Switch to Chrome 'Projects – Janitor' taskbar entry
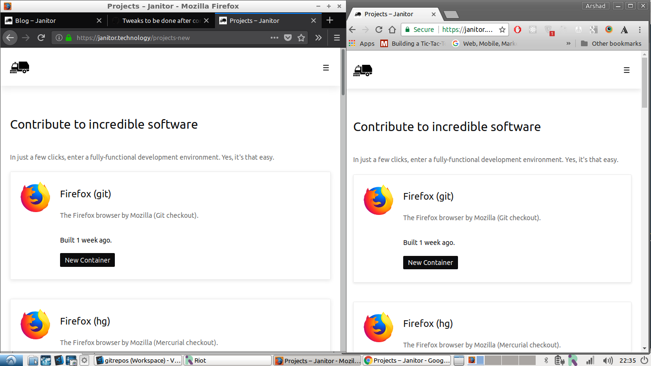Viewport: 651px width, 366px height. click(x=407, y=360)
